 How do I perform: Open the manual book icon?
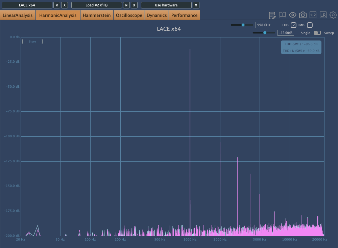pos(282,15)
